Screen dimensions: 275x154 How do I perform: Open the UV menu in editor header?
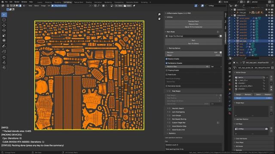[x=49, y=6]
